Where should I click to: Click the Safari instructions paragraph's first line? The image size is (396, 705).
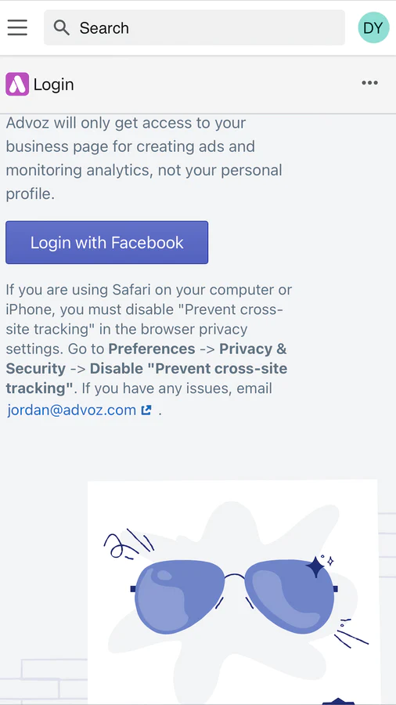(x=149, y=290)
